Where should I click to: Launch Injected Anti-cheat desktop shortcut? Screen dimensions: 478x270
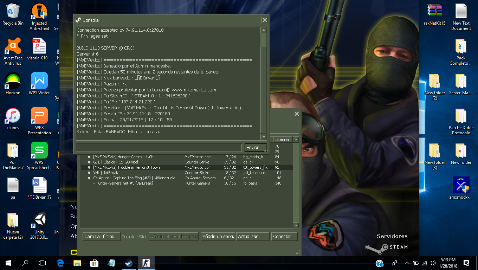click(39, 17)
